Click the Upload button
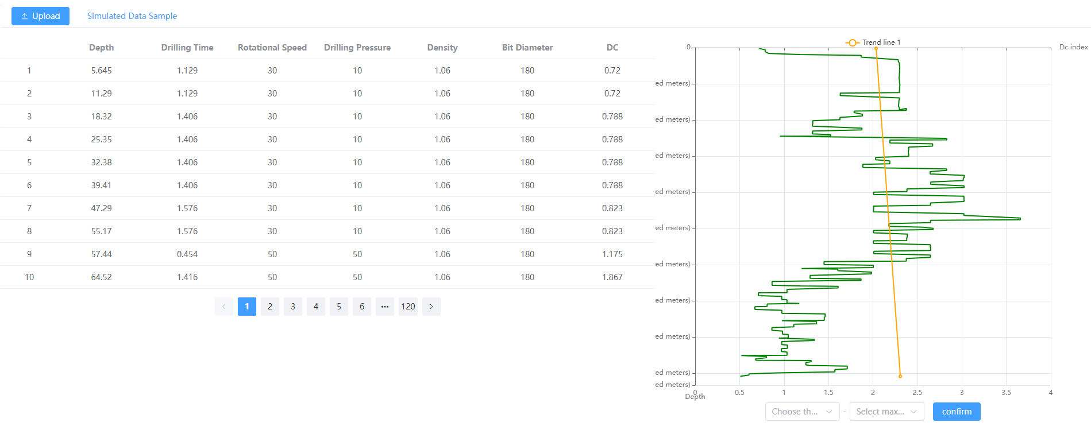The width and height of the screenshot is (1091, 430). pos(40,16)
